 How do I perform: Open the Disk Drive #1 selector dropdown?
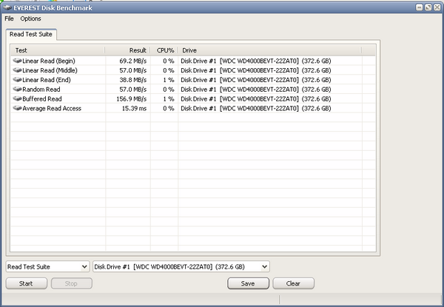[181, 266]
